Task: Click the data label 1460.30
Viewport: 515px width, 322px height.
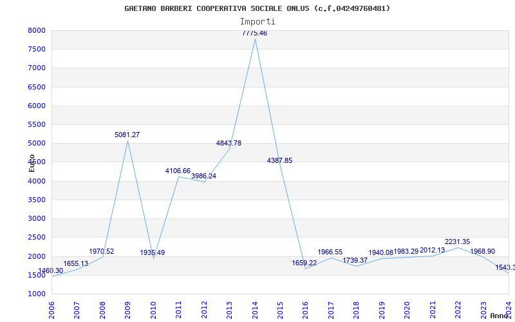Action: [51, 270]
